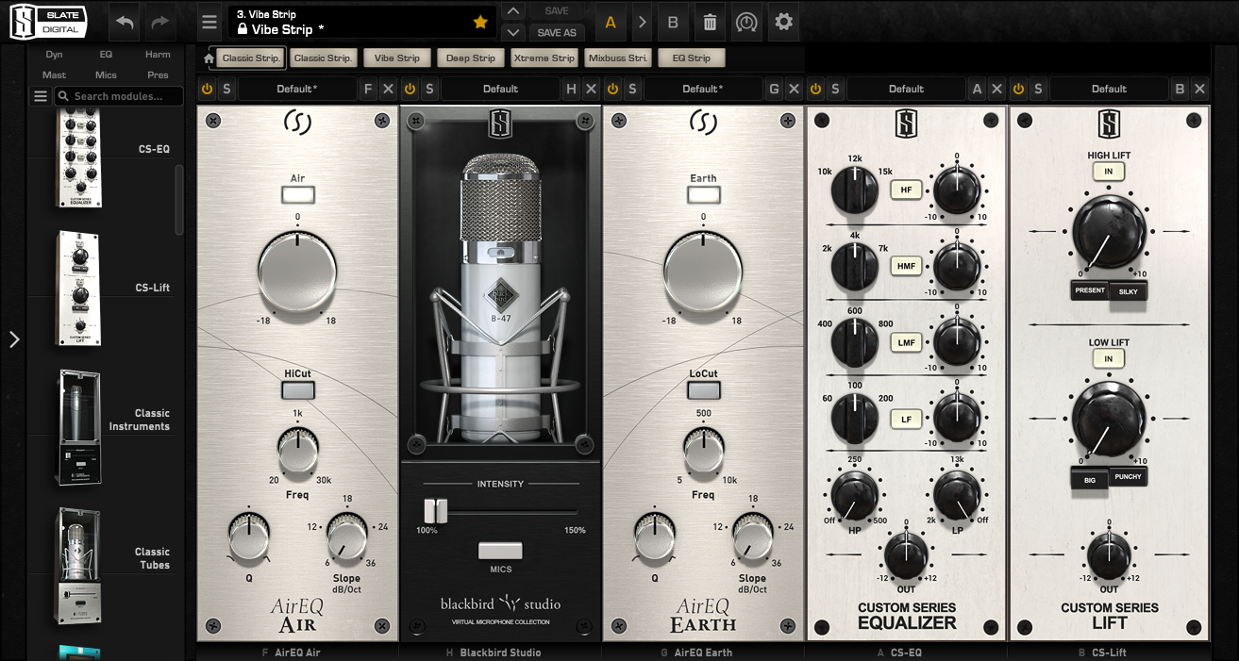Bypass CS-Lift with power button
This screenshot has width=1239, height=661.
click(1018, 89)
